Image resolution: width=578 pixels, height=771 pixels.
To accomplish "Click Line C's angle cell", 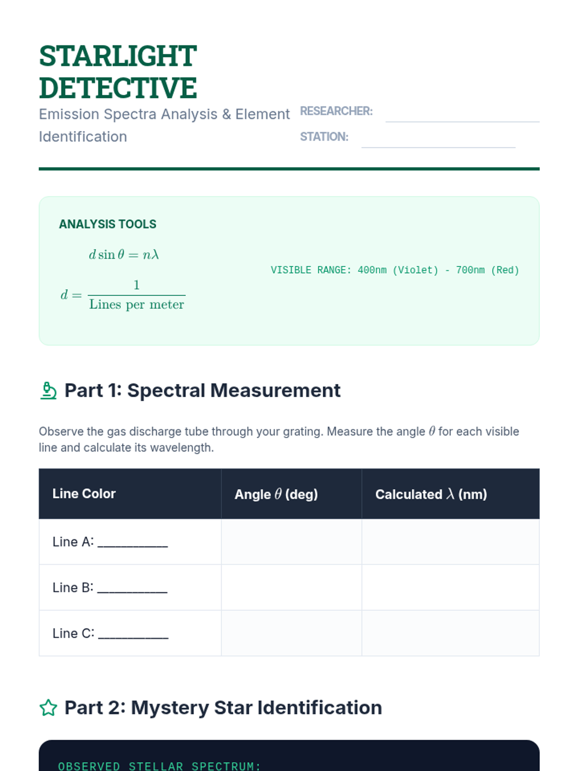I will (291, 633).
